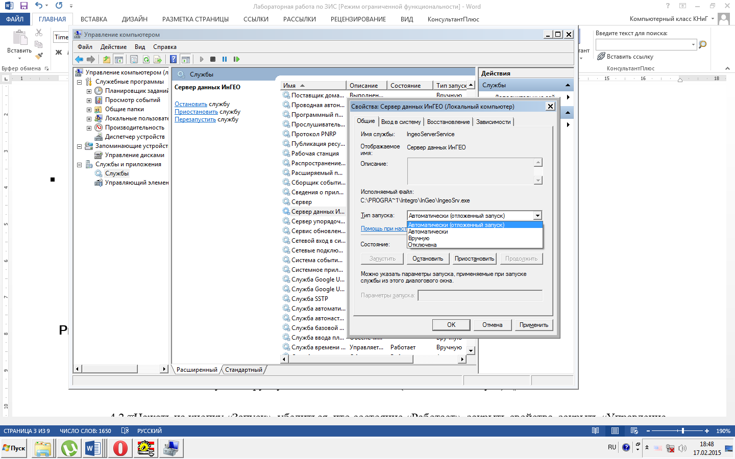This screenshot has width=735, height=459.
Task: Select Диспетчер устройств in the tree
Action: coord(135,137)
